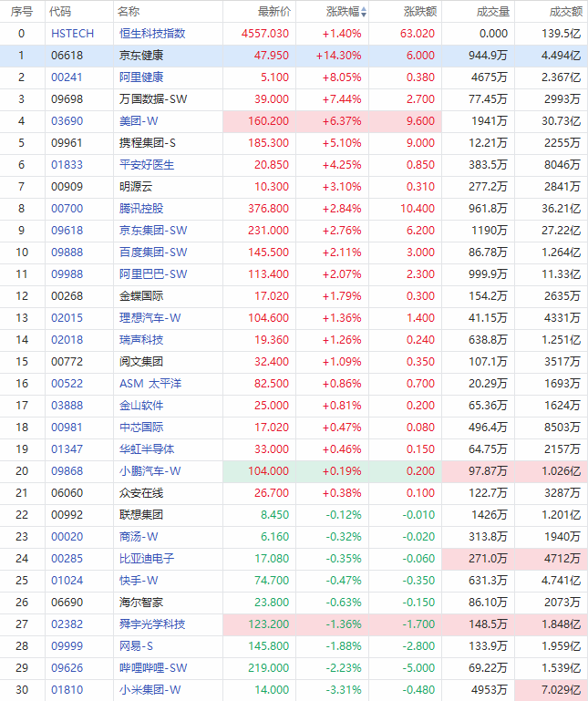Click 京东健康 change +14.30%
The image size is (588, 701).
pos(338,56)
